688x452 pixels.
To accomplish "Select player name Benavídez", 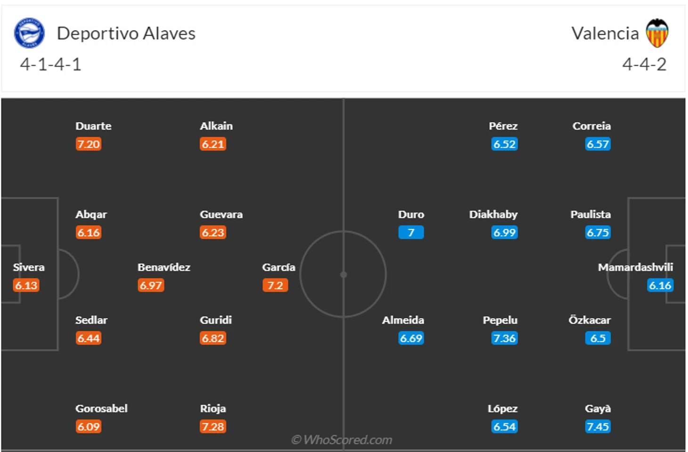I will [x=164, y=267].
